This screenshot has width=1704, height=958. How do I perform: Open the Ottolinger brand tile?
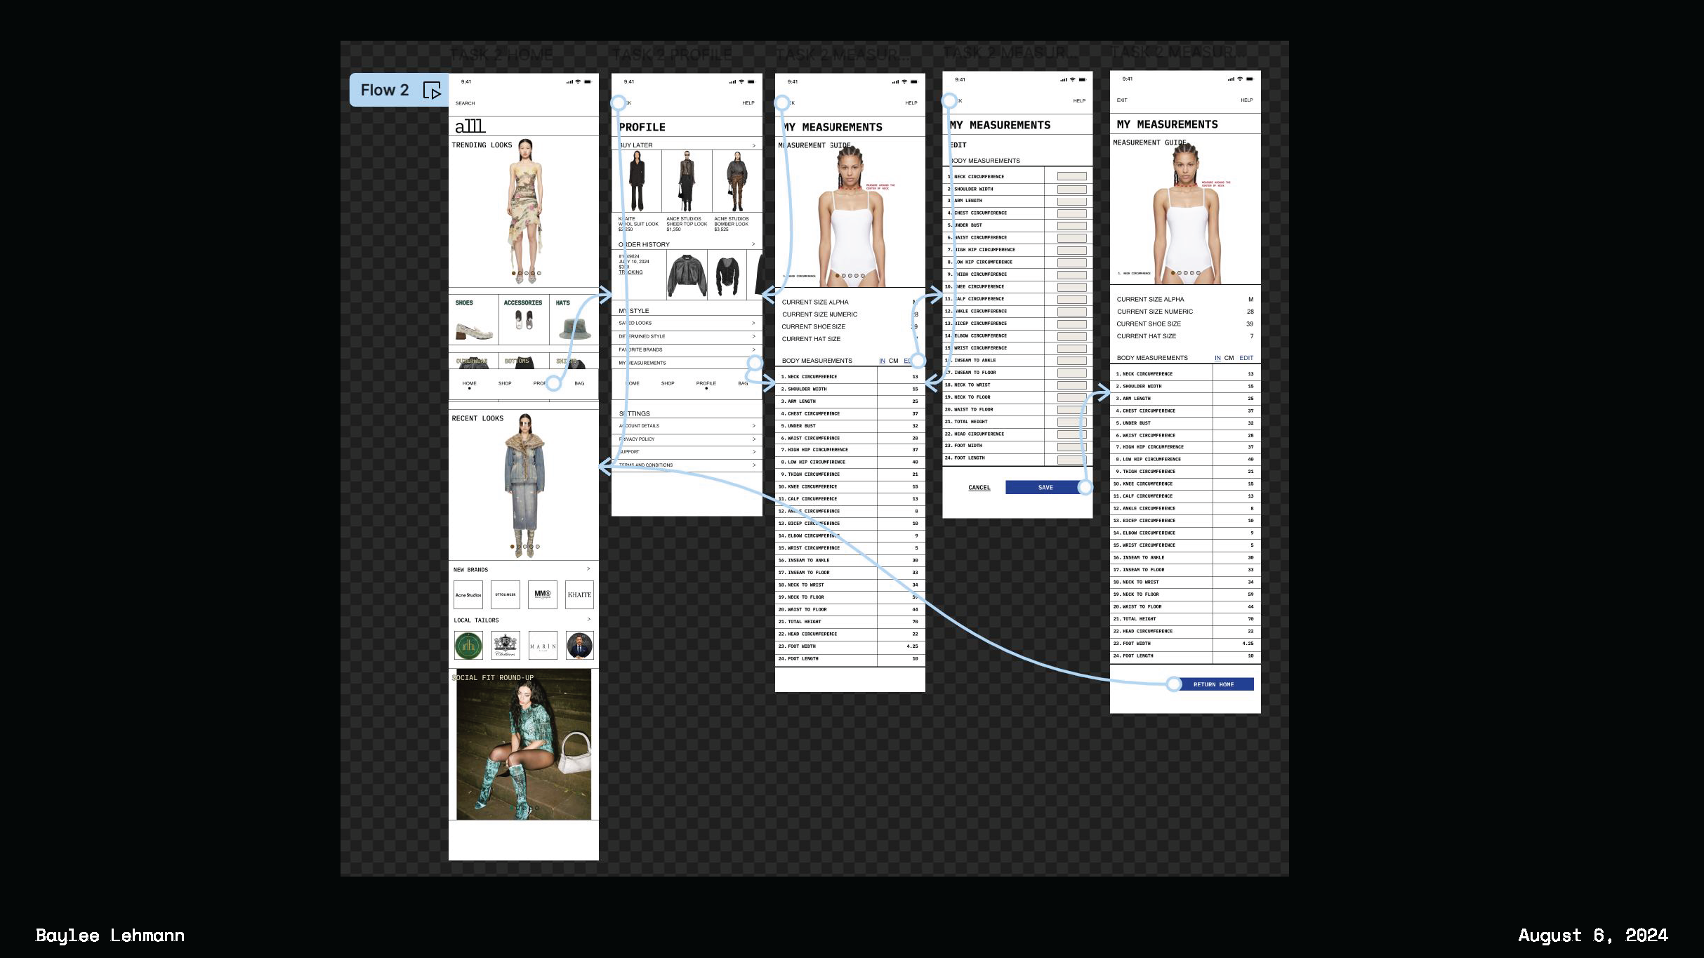click(x=506, y=594)
